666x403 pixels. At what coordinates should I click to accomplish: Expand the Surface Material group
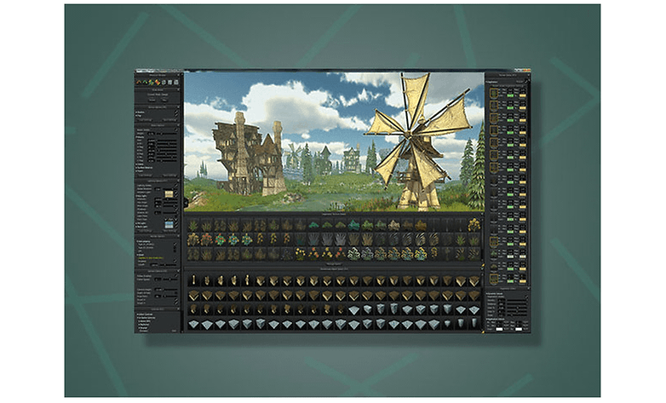coord(144,168)
